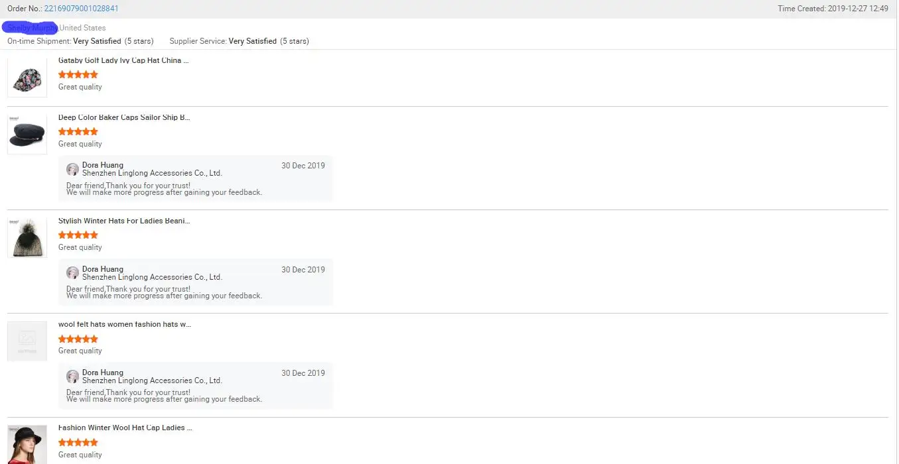Click the wool felt hats placeholder image

tap(27, 341)
